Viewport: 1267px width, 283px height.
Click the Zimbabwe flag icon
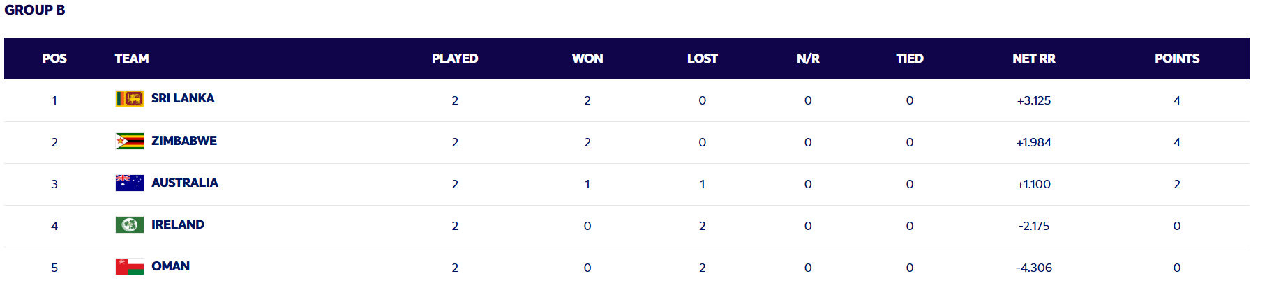pos(129,141)
